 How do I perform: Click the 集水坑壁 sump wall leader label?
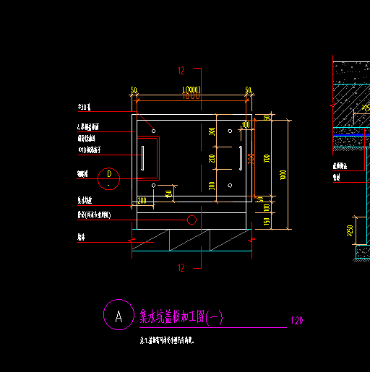click(x=85, y=200)
